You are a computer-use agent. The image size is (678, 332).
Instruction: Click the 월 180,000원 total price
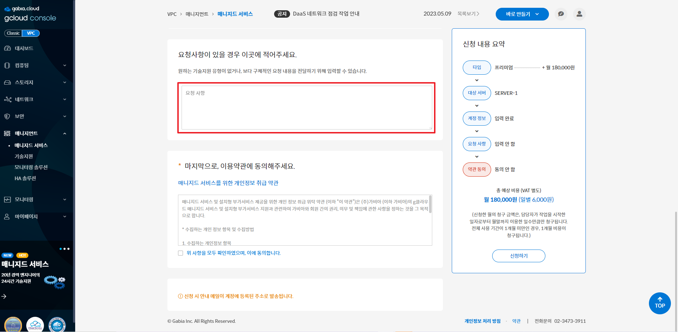(500, 200)
